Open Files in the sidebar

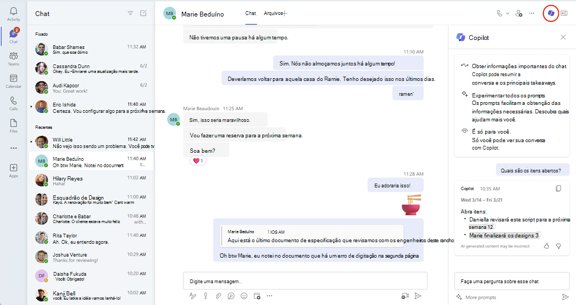coord(13,126)
